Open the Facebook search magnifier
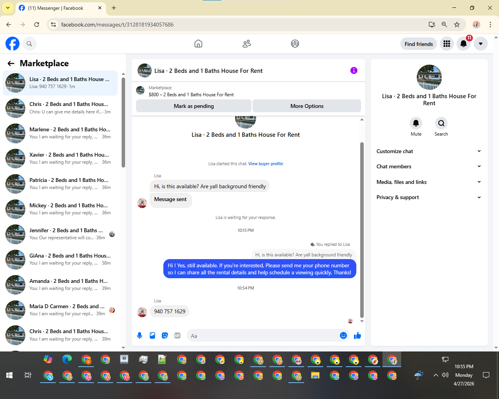This screenshot has width=499, height=399. (x=29, y=44)
